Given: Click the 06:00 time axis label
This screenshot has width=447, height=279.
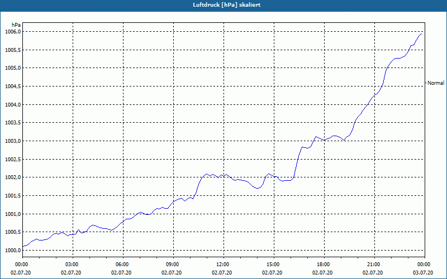Looking at the screenshot, I should click(x=123, y=264).
